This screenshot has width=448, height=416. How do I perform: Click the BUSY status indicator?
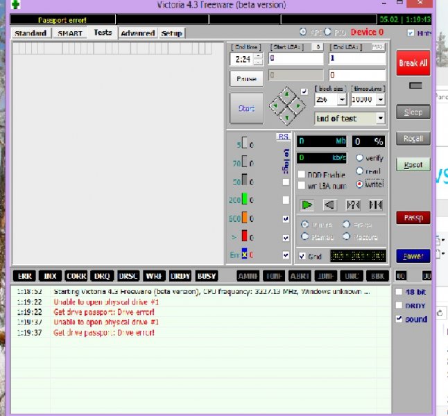(x=206, y=276)
